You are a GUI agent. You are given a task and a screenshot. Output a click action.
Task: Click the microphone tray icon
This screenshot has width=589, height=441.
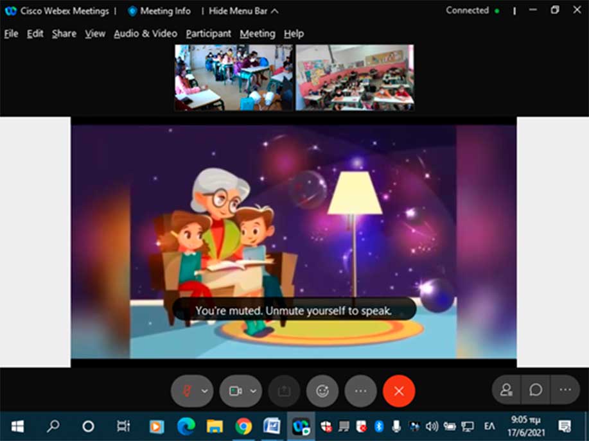coord(396,426)
